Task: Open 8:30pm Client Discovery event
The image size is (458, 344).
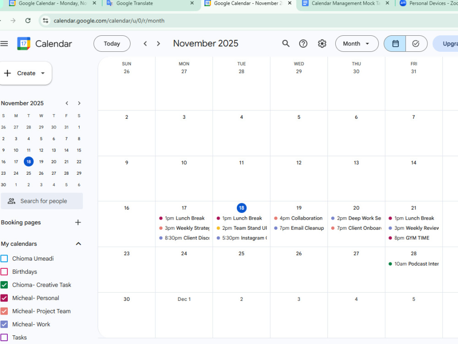Action: 184,238
